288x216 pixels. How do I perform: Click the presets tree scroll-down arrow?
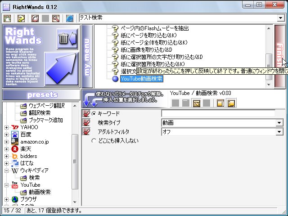(x=75, y=202)
